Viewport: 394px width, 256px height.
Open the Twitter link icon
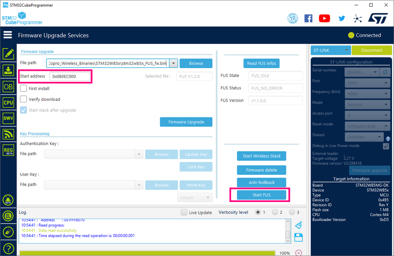(342, 19)
